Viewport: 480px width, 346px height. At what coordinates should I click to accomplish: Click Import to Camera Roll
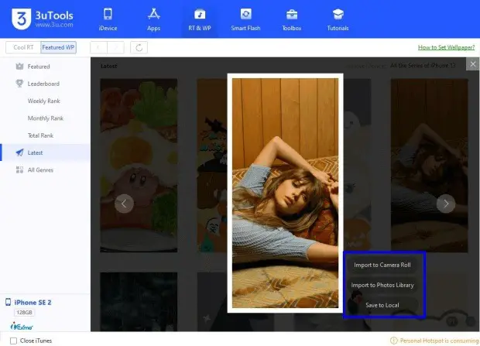(x=382, y=265)
